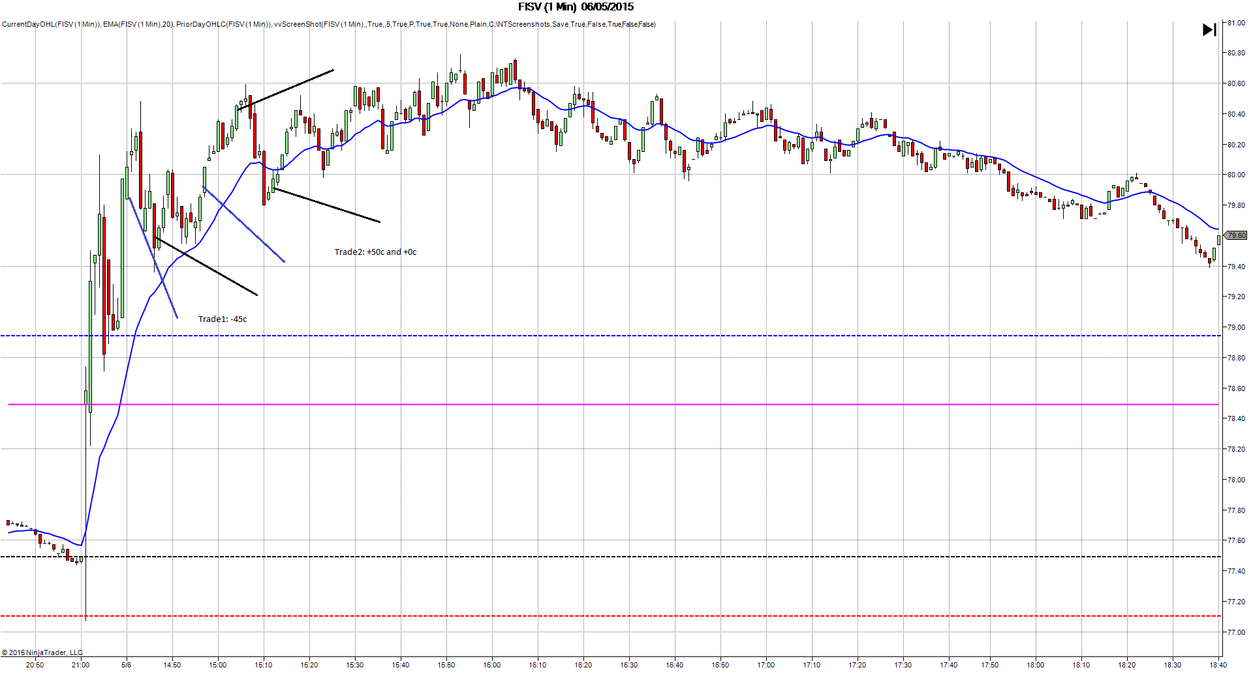
Task: Click the CurrentDayOHL indicator label text
Action: pyautogui.click(x=52, y=24)
